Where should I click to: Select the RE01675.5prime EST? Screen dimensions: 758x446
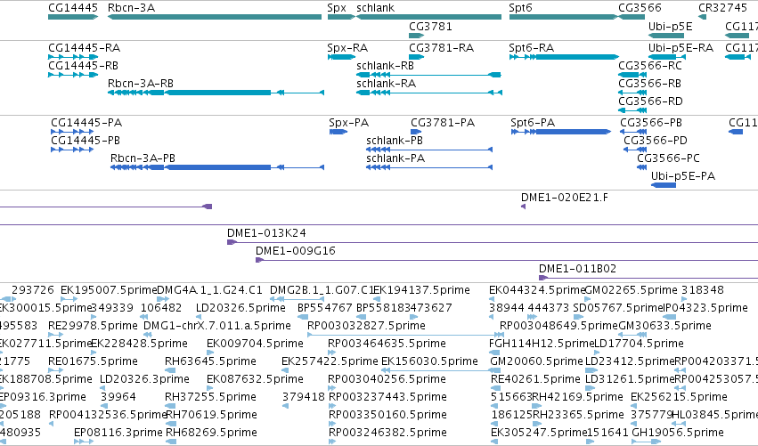[x=55, y=370]
